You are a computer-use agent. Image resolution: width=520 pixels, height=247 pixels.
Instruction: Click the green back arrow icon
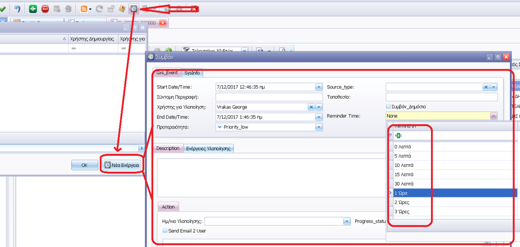pos(33,9)
